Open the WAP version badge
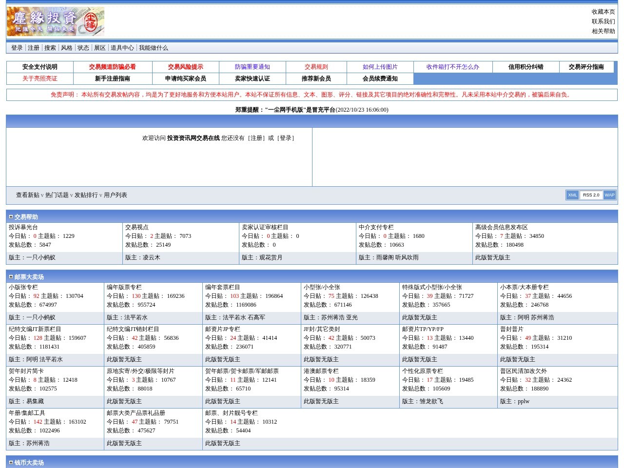The width and height of the screenshot is (624, 468). click(x=609, y=195)
